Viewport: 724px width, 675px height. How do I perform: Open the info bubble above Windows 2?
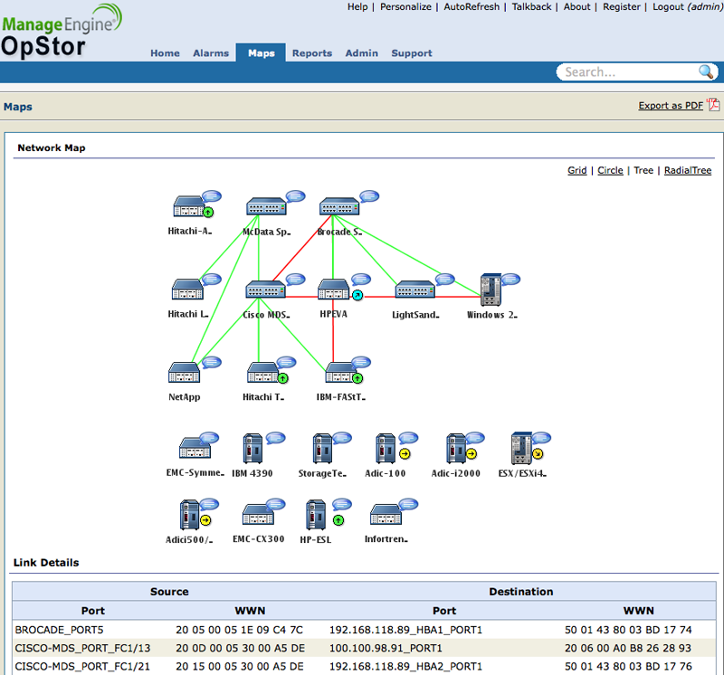(x=510, y=280)
